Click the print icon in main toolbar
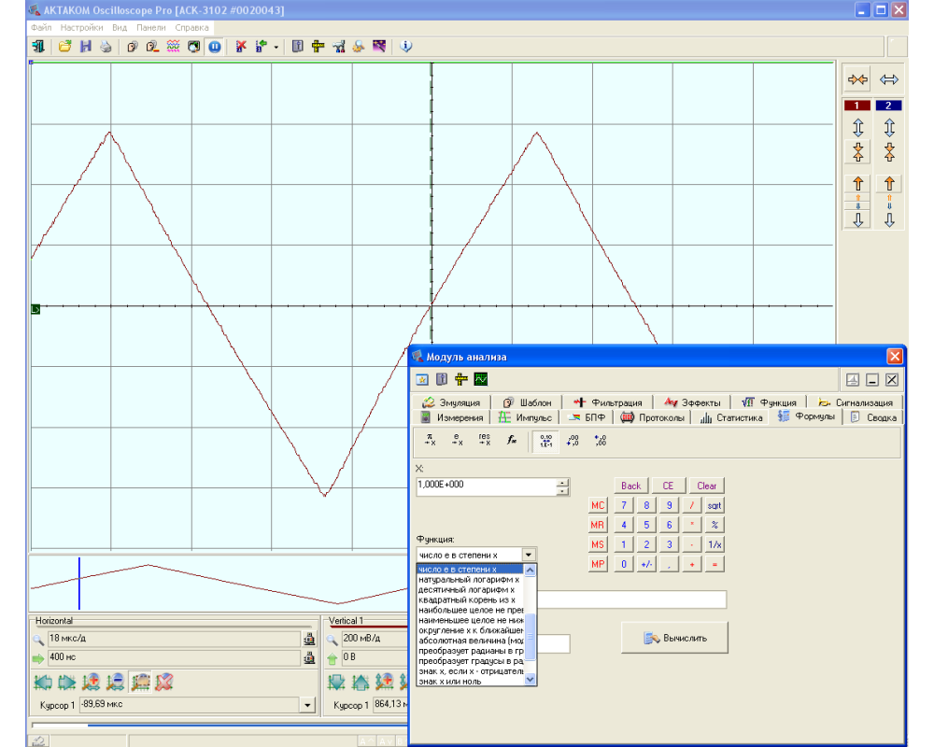The image size is (934, 747). pyautogui.click(x=106, y=46)
